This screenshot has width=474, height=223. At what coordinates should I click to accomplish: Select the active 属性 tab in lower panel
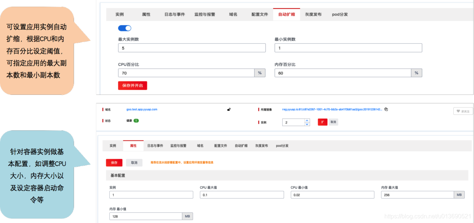coord(133,146)
